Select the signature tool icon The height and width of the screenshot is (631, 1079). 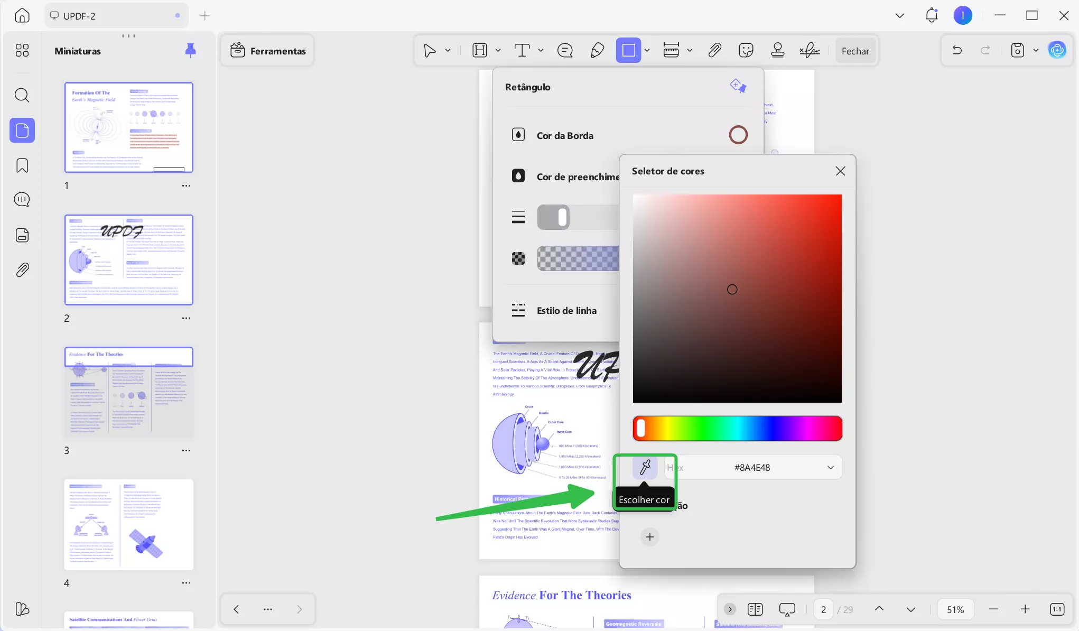click(x=809, y=51)
